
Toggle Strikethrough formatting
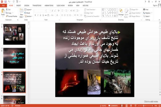pyautogui.click(x=46, y=15)
